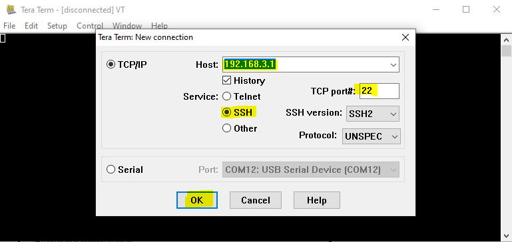
Task: Open the Edit menu
Action: click(x=31, y=26)
